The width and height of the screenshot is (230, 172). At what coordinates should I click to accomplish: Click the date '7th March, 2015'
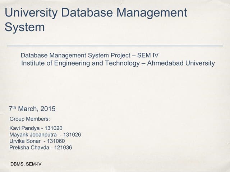point(32,109)
